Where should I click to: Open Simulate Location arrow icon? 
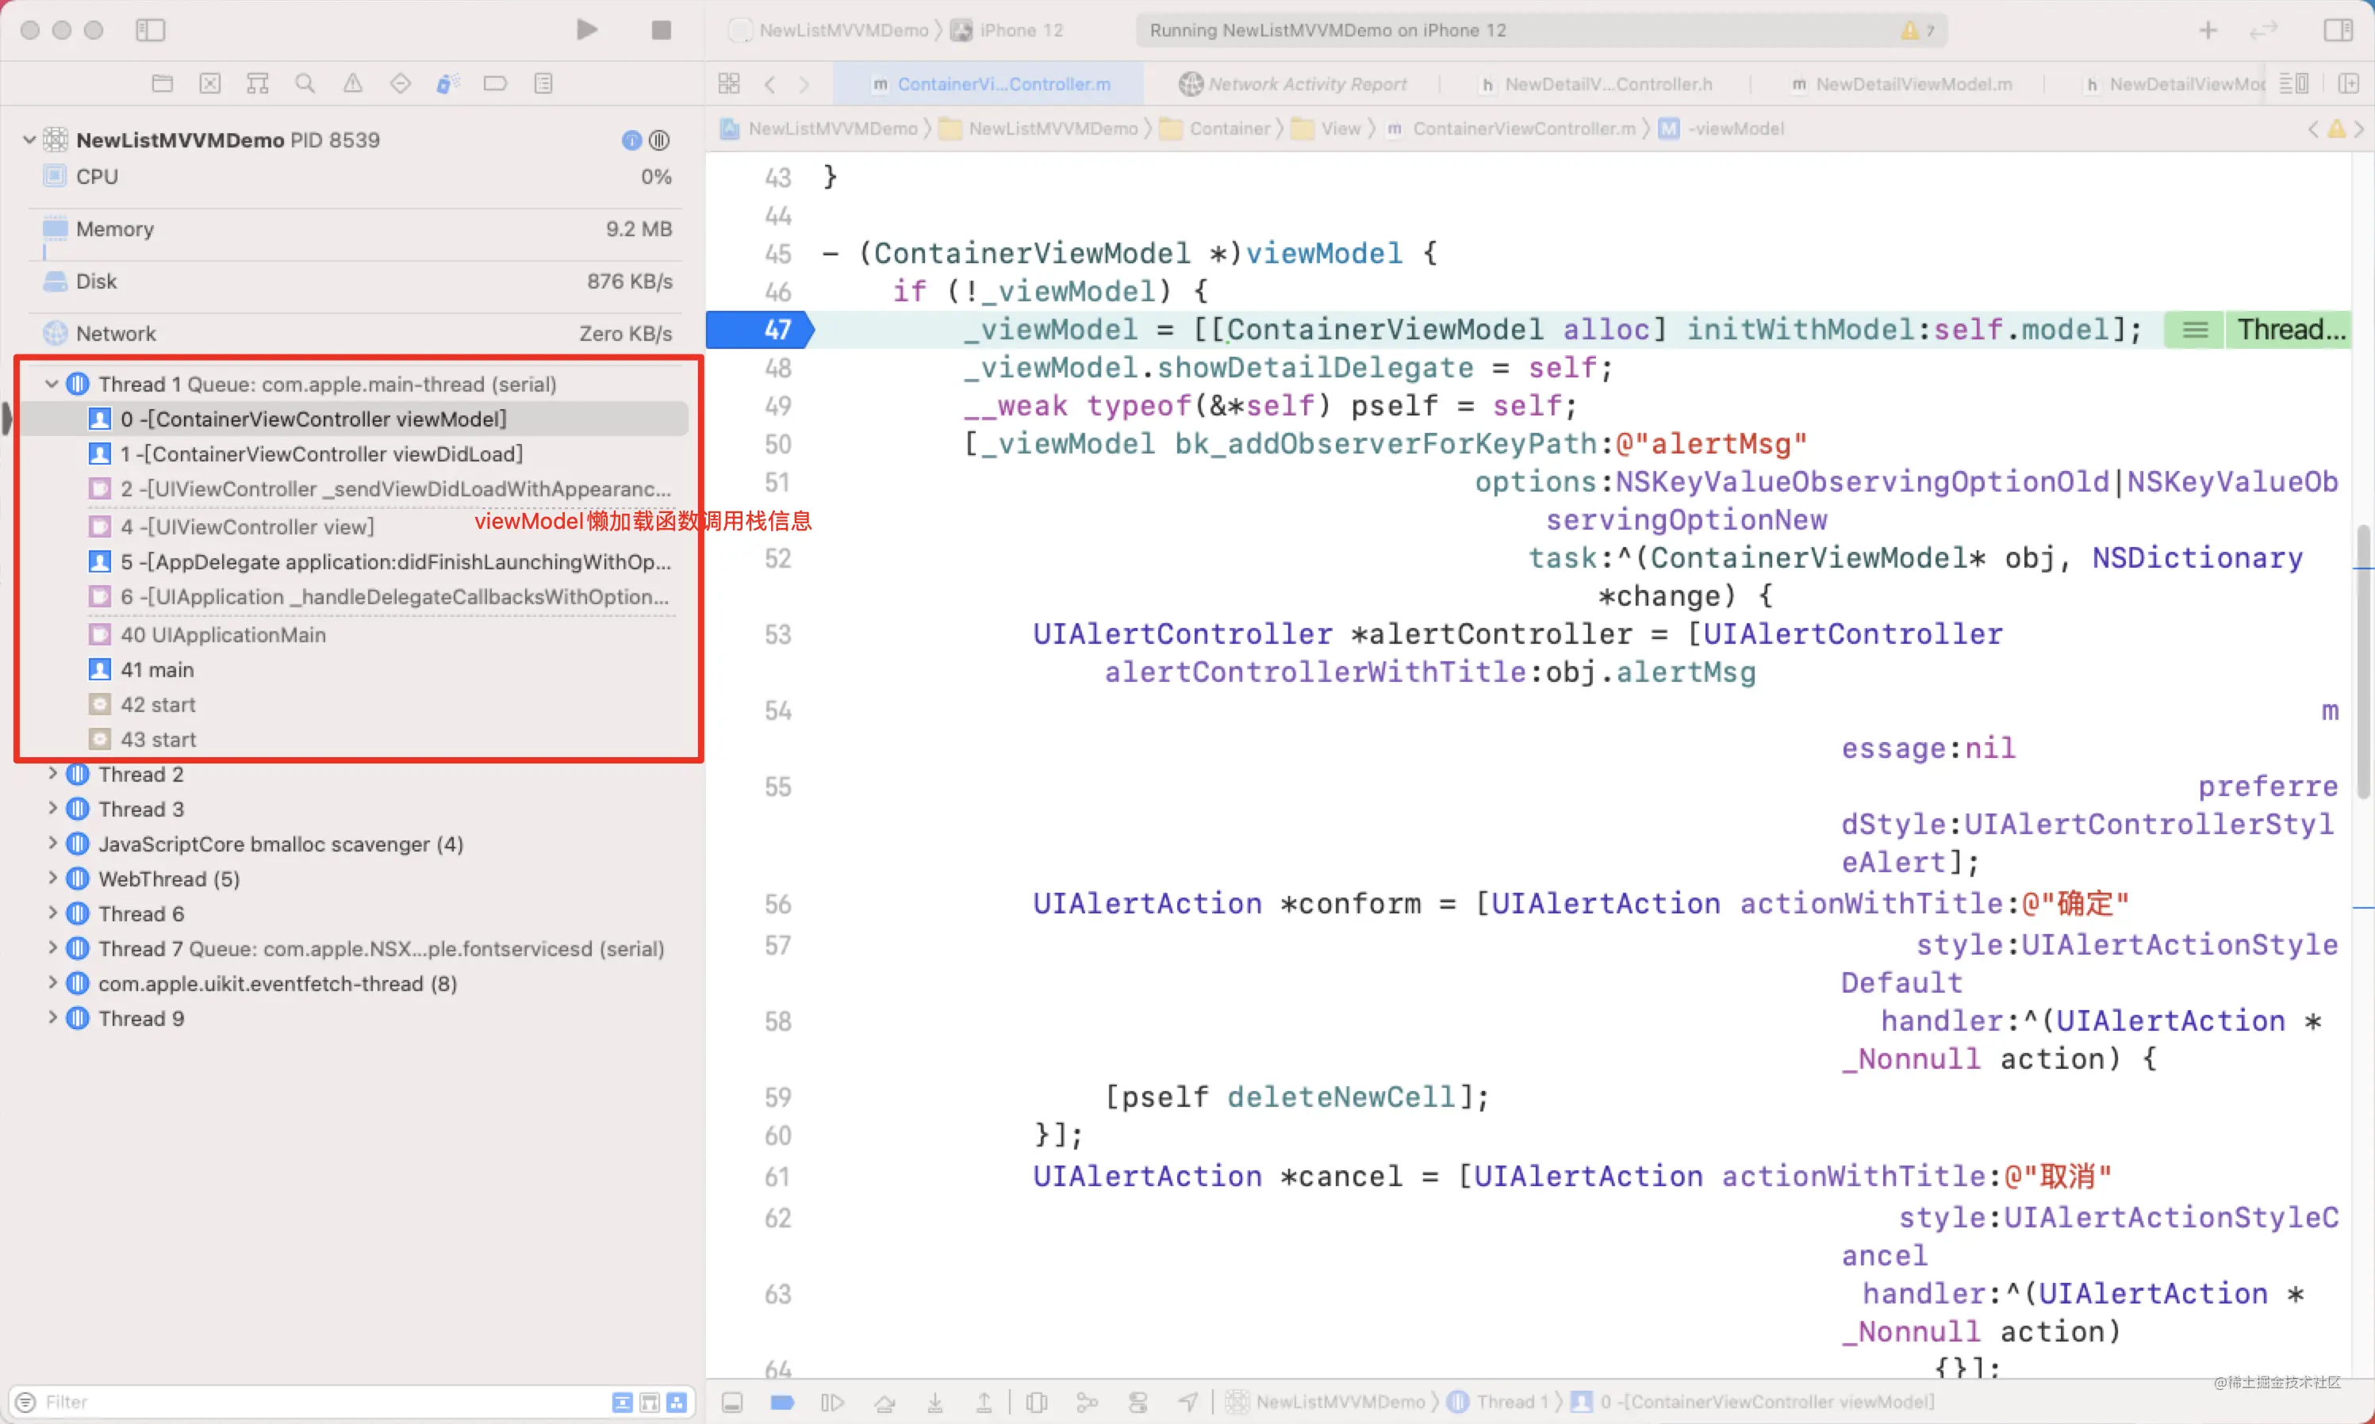tap(1187, 1402)
